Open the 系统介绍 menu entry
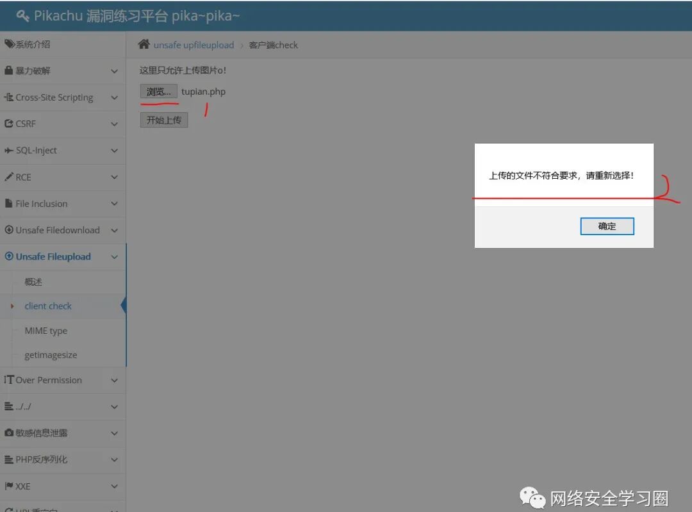This screenshot has height=512, width=692. (33, 44)
